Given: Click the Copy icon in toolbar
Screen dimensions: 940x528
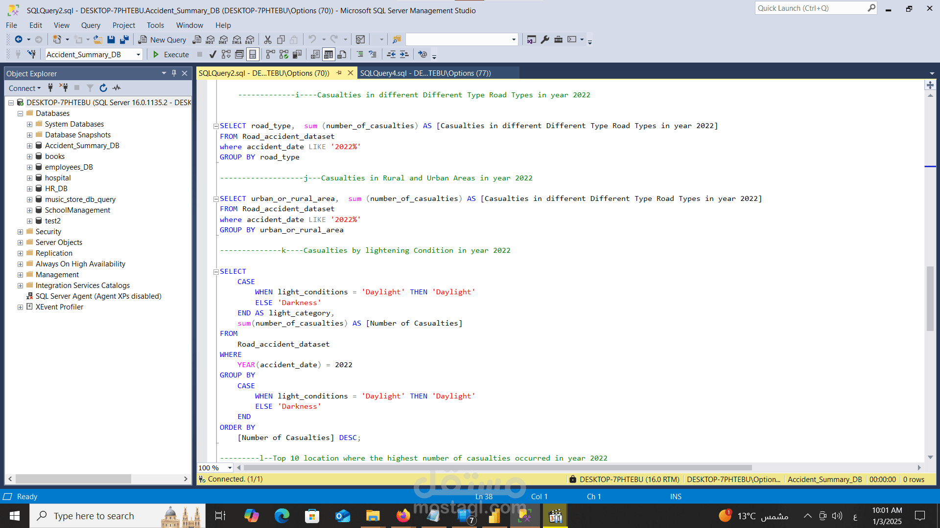Looking at the screenshot, I should (281, 40).
